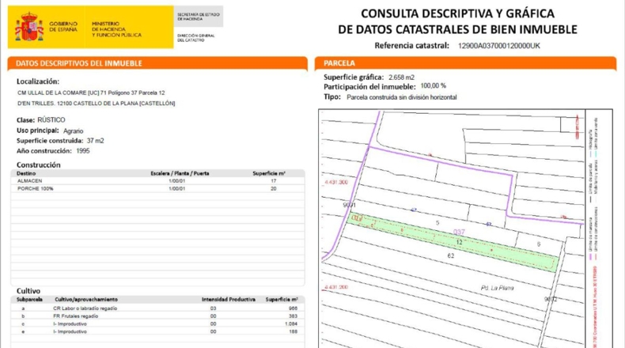This screenshot has height=348, width=625.
Task: Click the 9001 road label on map
Action: 349,205
